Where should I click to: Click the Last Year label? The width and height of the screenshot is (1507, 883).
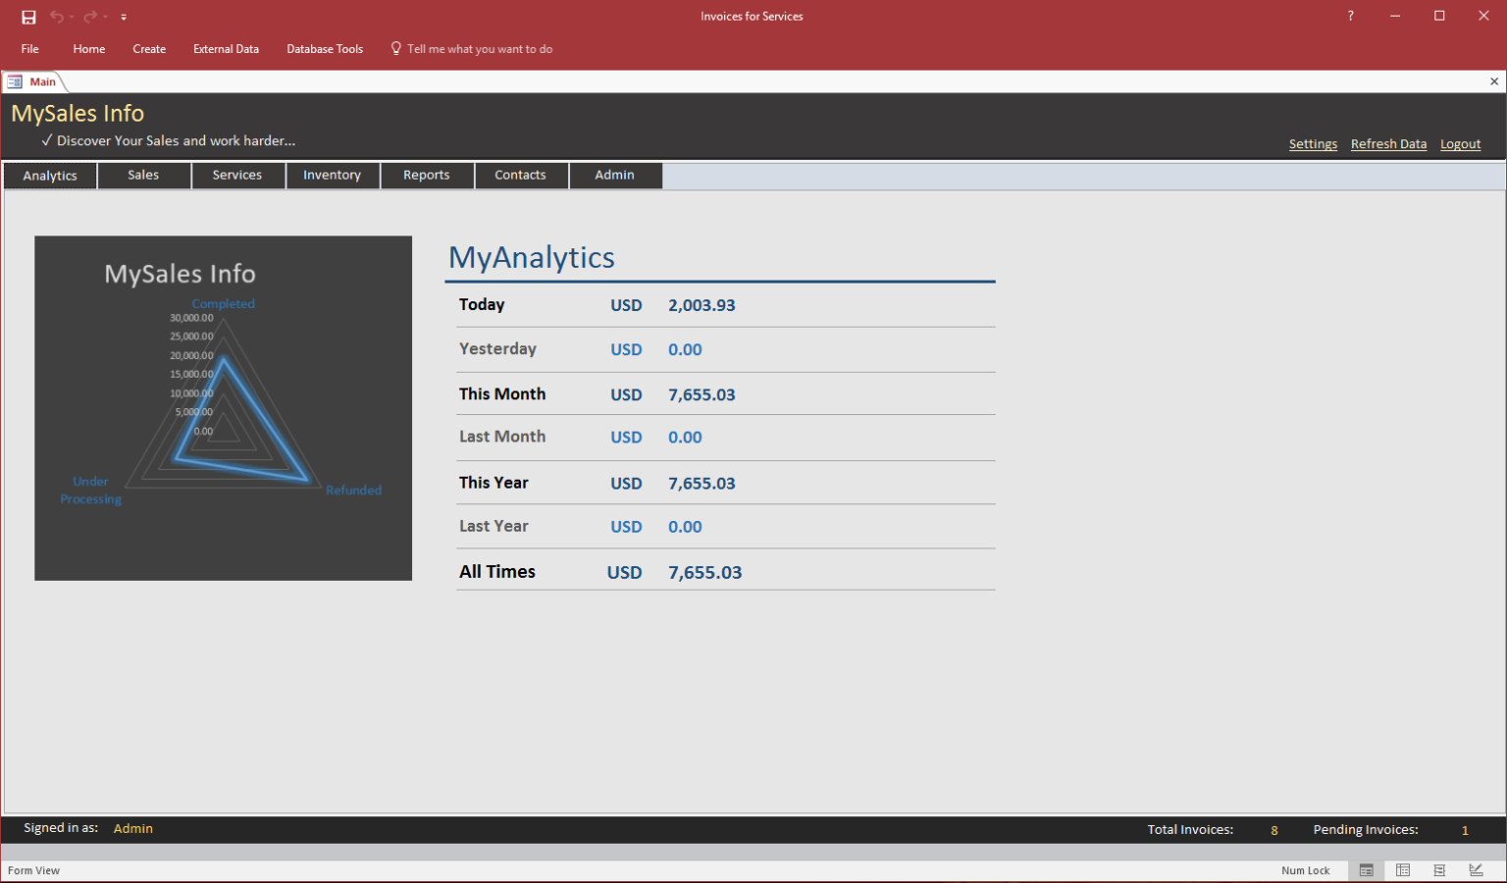pyautogui.click(x=494, y=526)
